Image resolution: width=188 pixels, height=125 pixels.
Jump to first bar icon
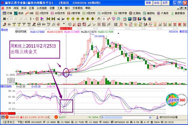pyautogui.click(x=48, y=19)
